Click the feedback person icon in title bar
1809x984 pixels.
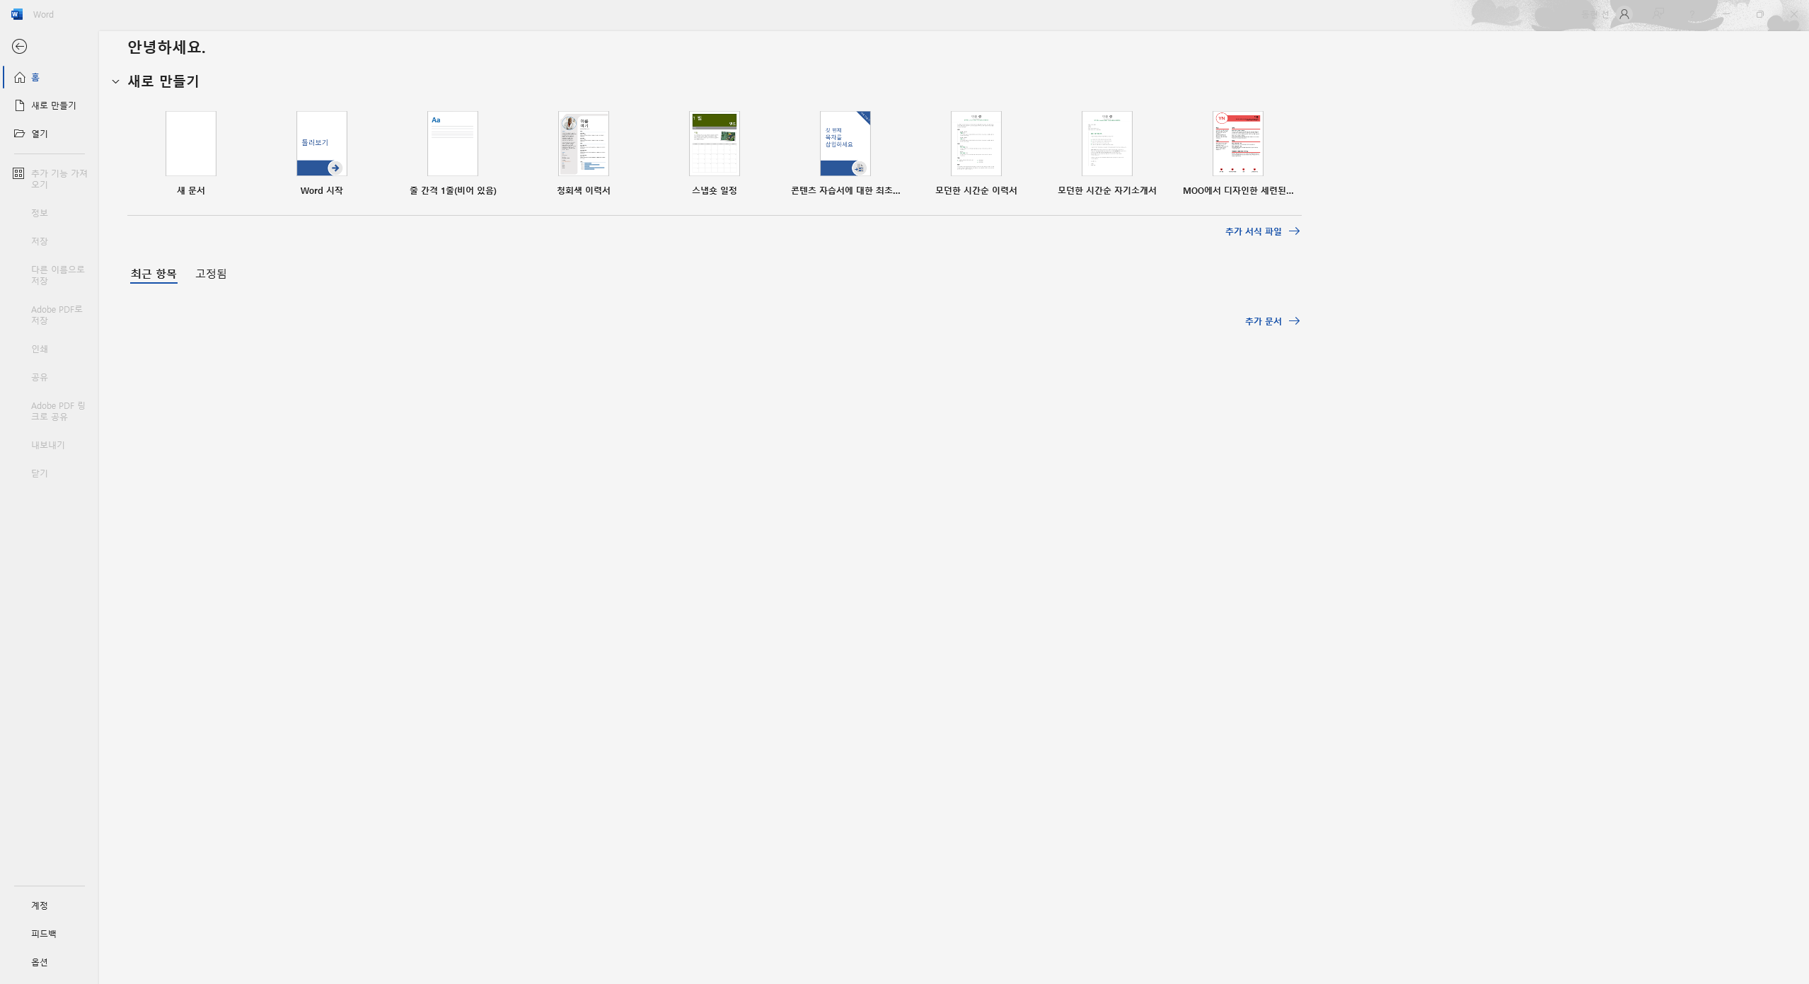point(1658,14)
